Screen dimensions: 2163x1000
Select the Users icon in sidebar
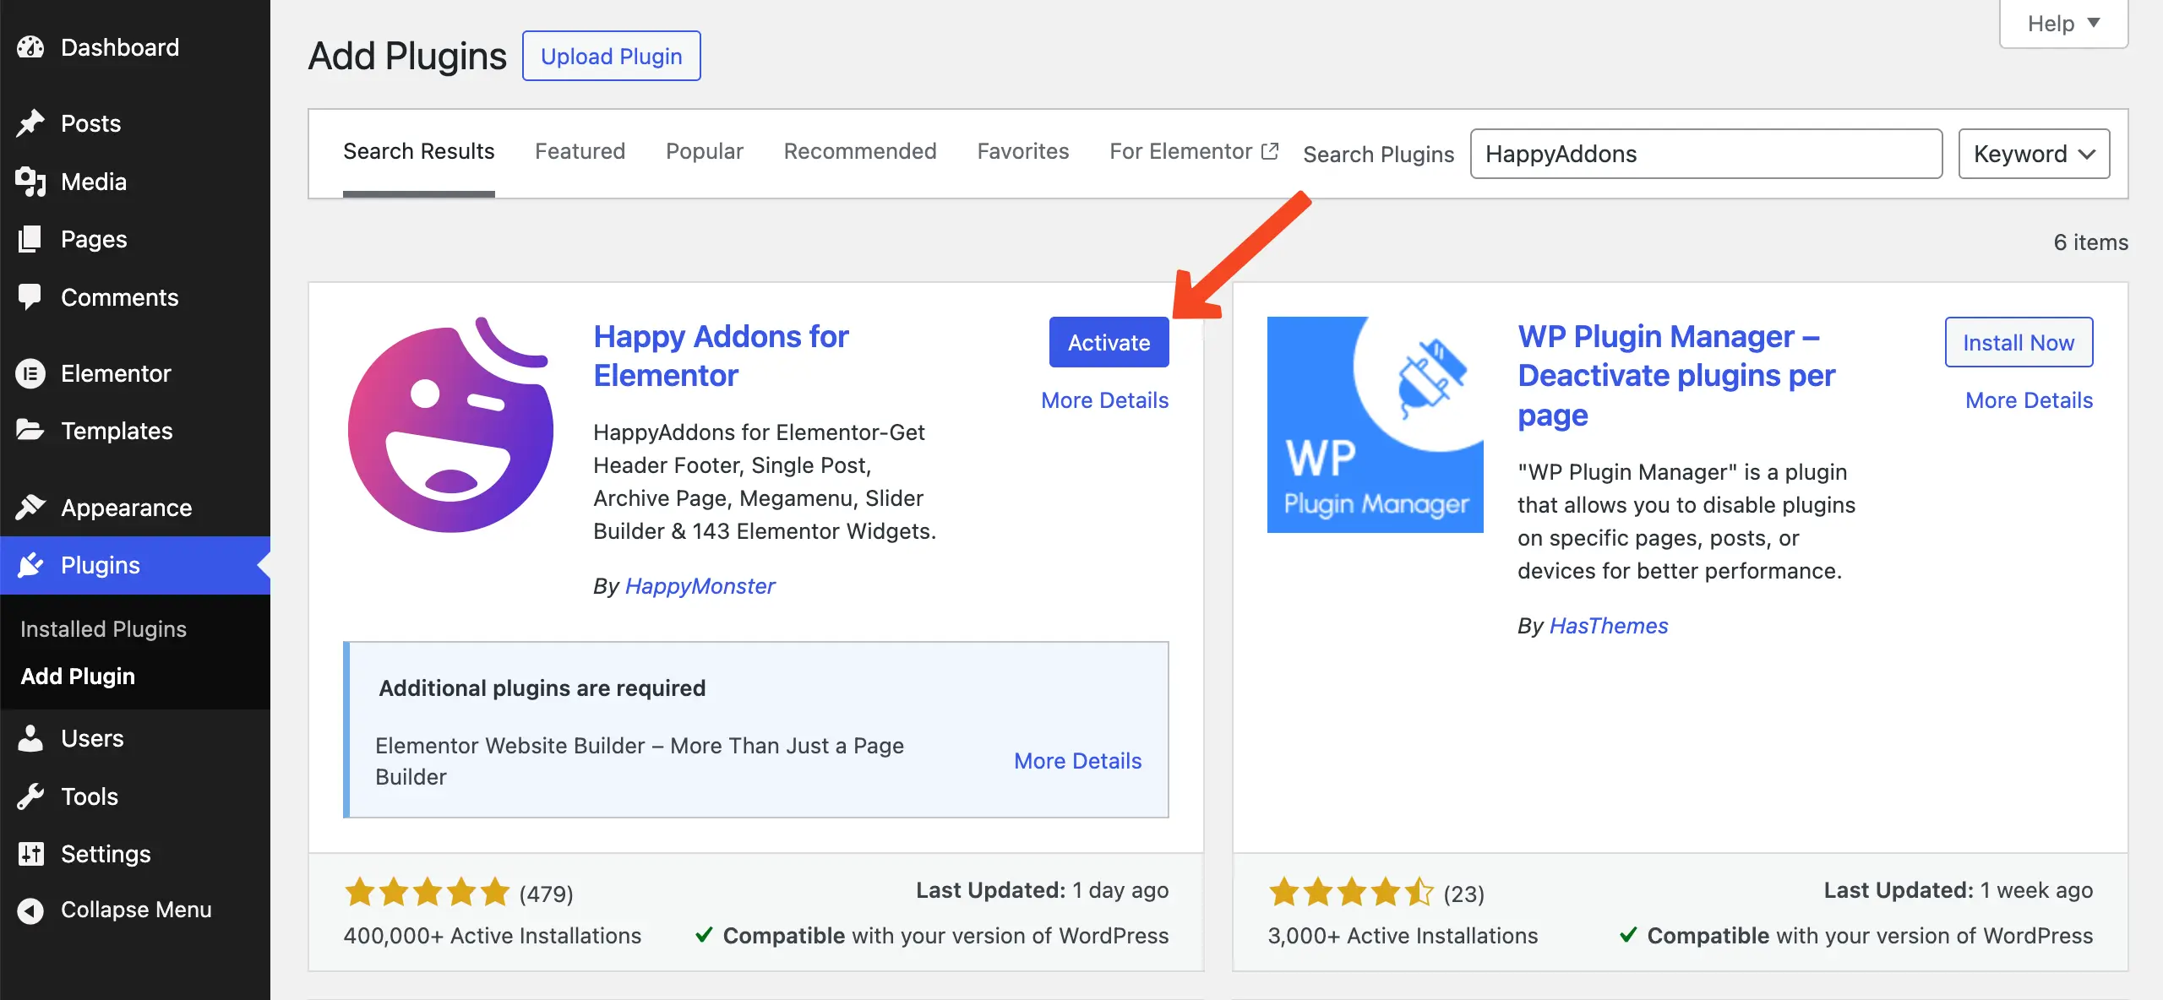[30, 737]
